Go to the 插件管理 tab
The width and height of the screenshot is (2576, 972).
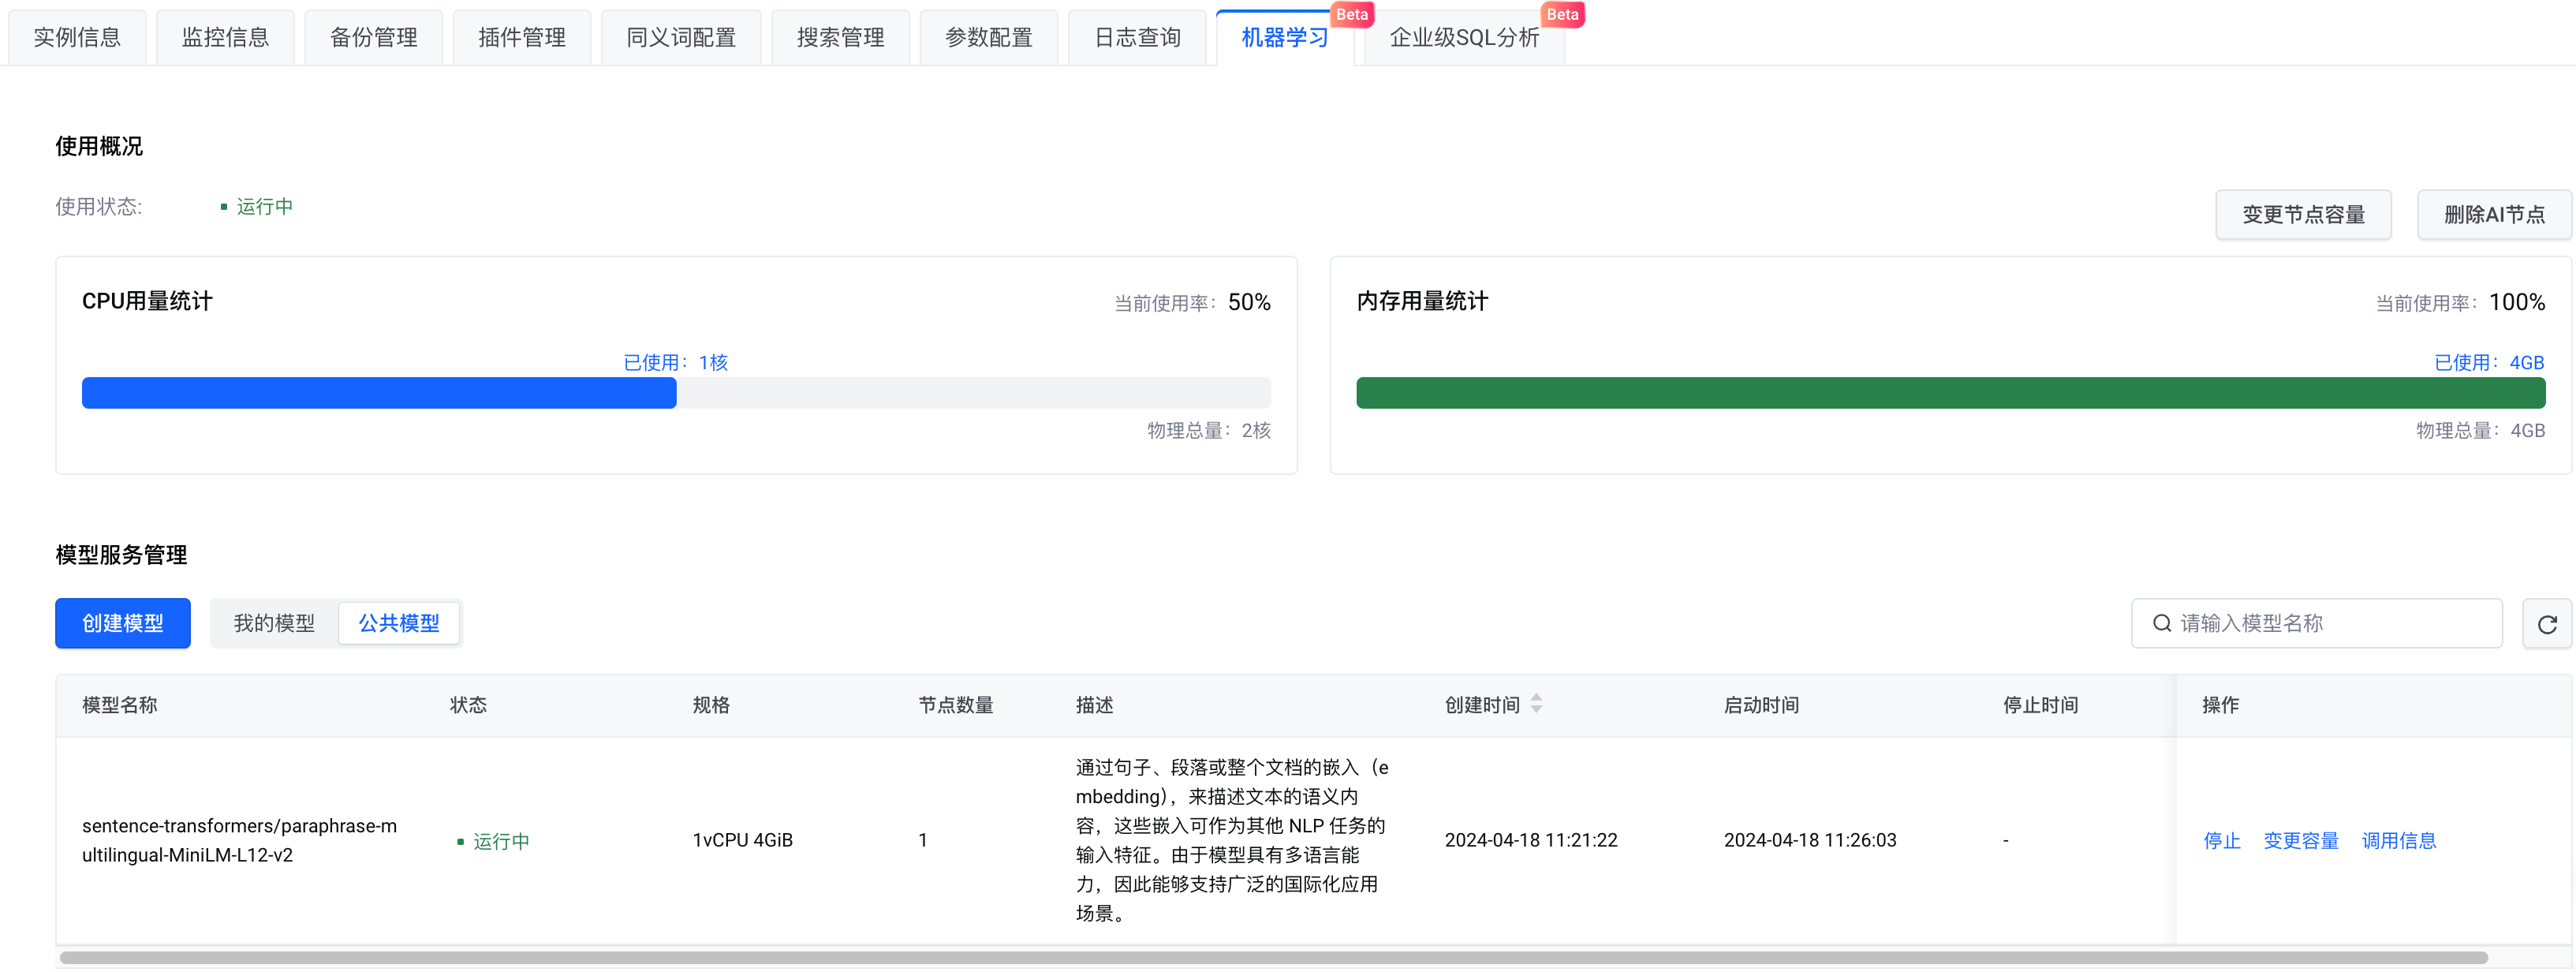(521, 38)
